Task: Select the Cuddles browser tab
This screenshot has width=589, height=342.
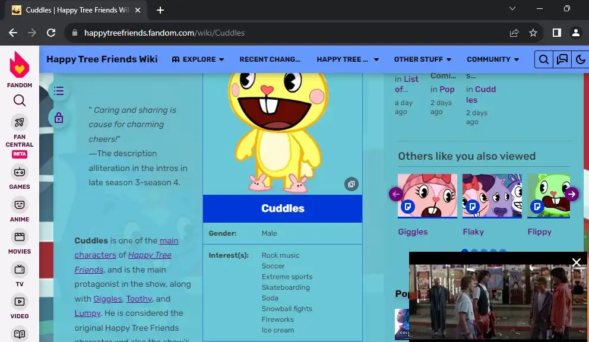Action: pos(75,10)
